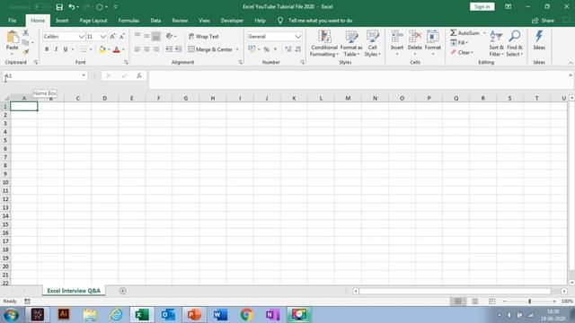Image resolution: width=575 pixels, height=323 pixels.
Task: Click the Fill button in Editing group
Action: (459, 42)
